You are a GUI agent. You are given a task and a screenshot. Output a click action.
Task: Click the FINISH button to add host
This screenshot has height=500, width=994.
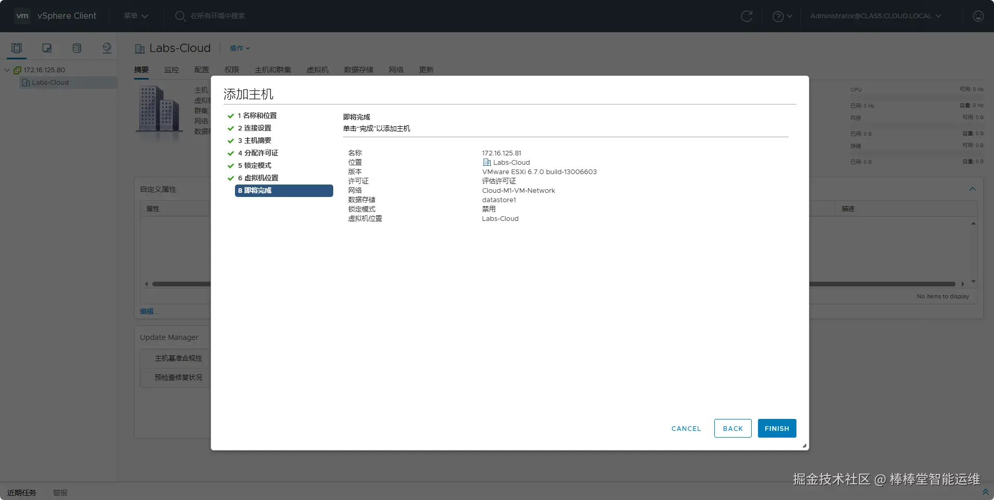point(777,428)
